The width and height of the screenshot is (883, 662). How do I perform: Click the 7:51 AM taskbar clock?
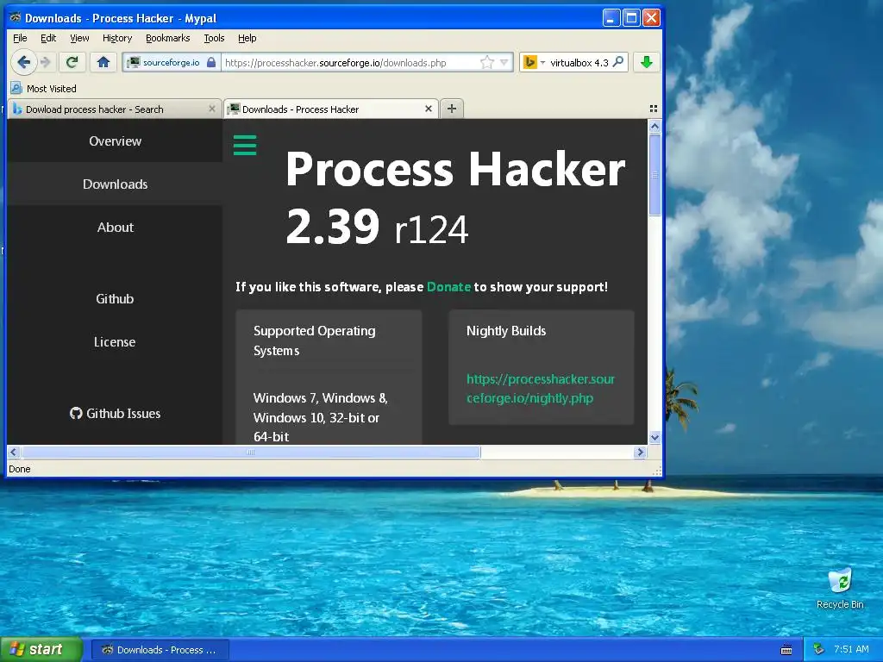pyautogui.click(x=851, y=650)
